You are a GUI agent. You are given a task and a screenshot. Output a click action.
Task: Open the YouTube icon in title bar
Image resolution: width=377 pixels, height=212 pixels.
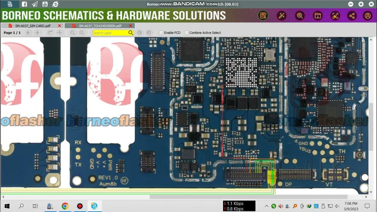(x=45, y=4)
